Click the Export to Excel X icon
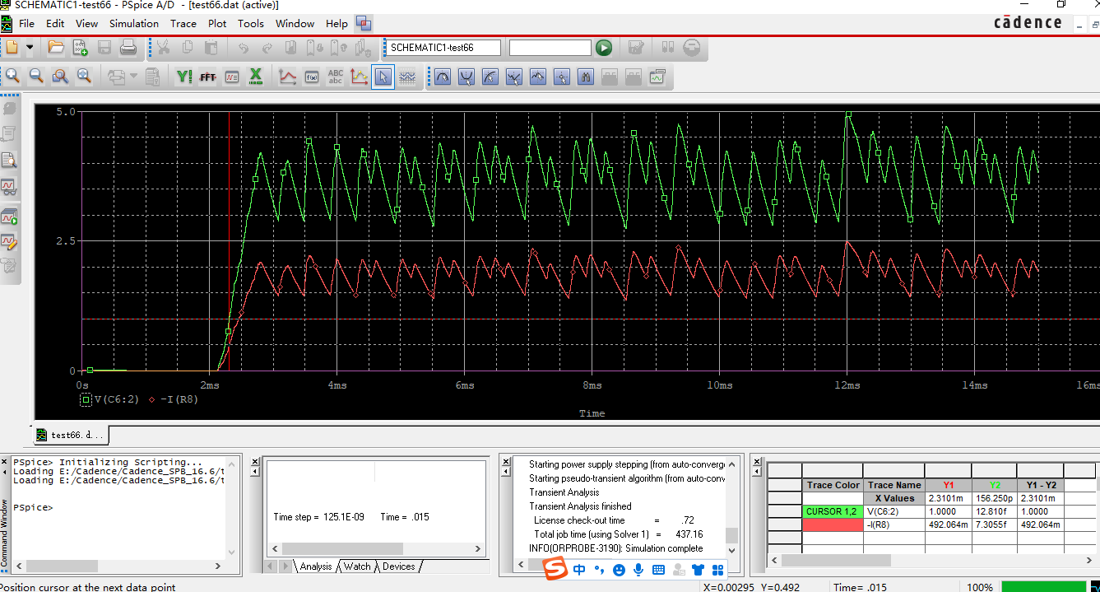The width and height of the screenshot is (1100, 592). (x=256, y=77)
